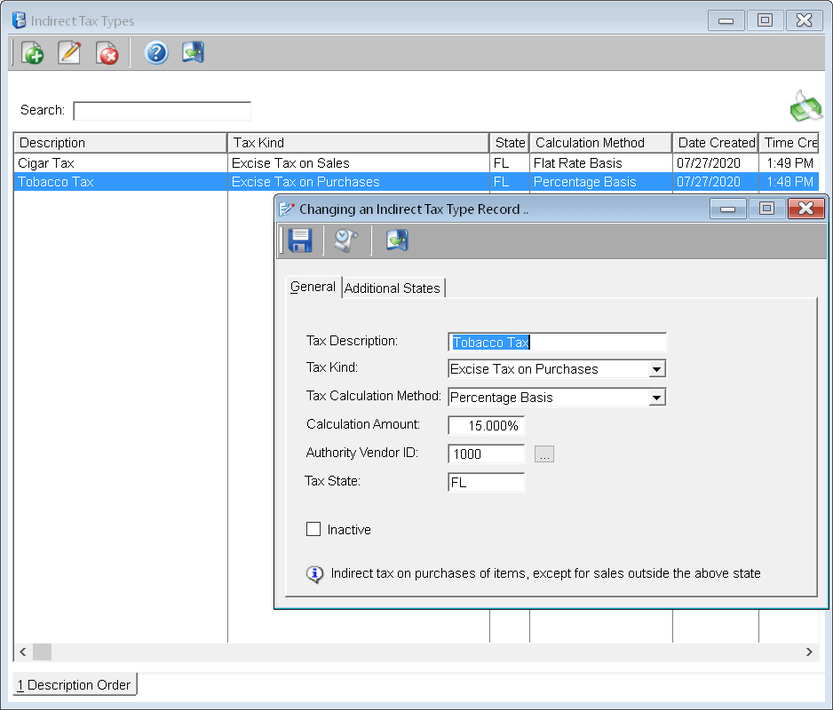
Task: Switch to the Additional States tab
Action: click(x=393, y=288)
